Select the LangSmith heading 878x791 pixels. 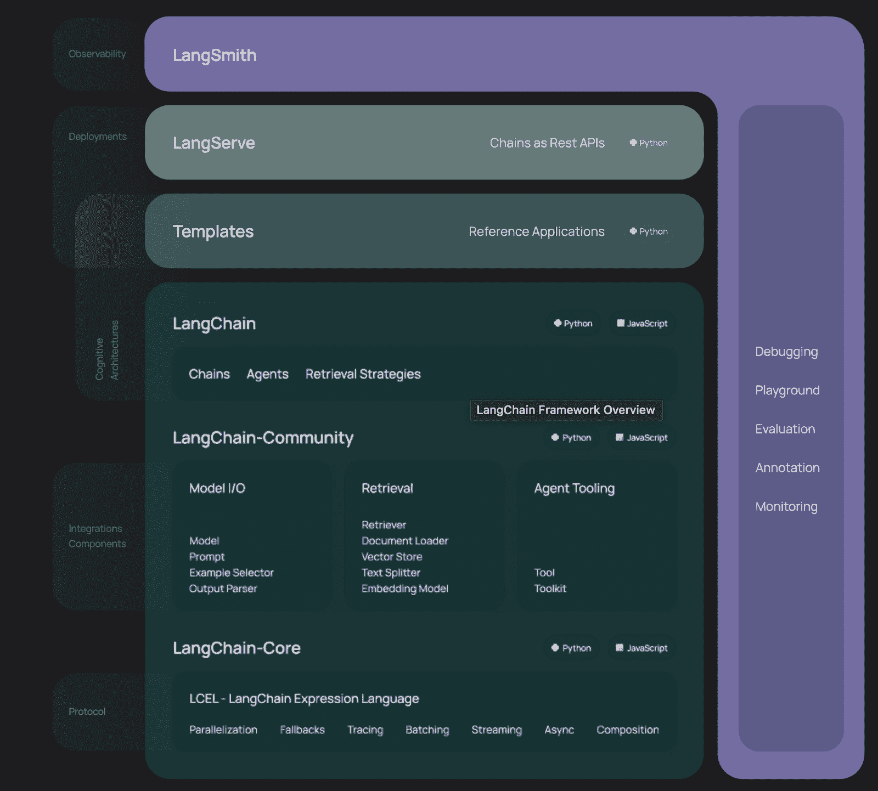[215, 55]
